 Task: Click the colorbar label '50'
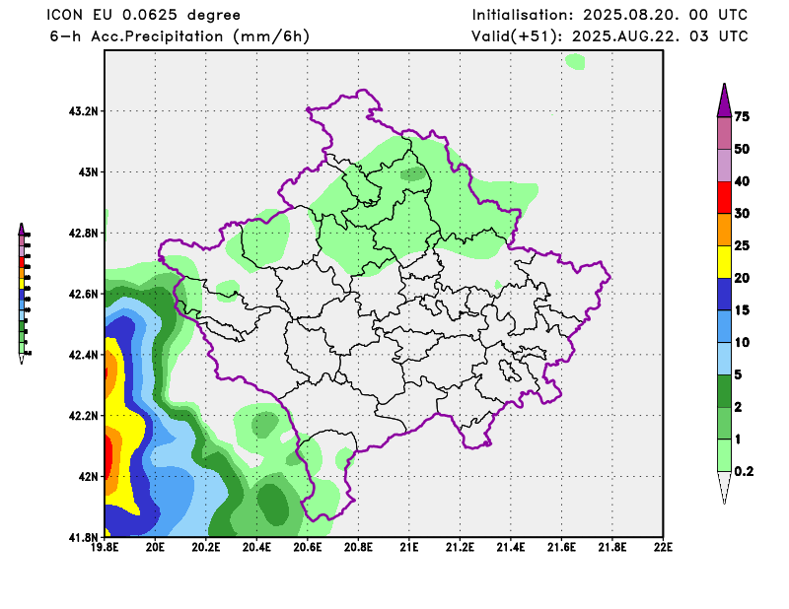742,149
